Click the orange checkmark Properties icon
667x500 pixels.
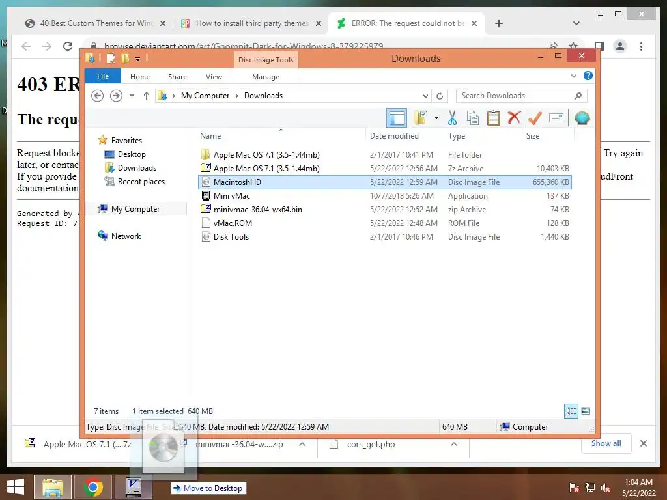tap(535, 118)
